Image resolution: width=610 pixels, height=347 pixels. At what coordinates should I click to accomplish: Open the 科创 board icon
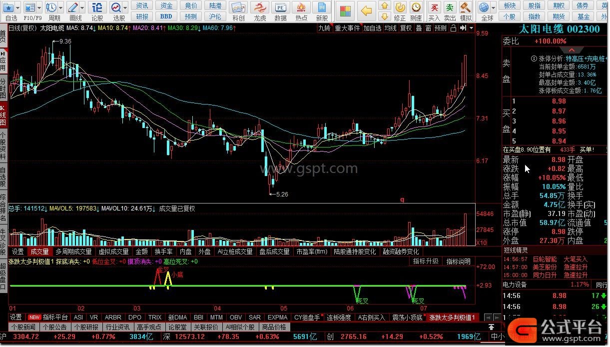click(x=238, y=7)
